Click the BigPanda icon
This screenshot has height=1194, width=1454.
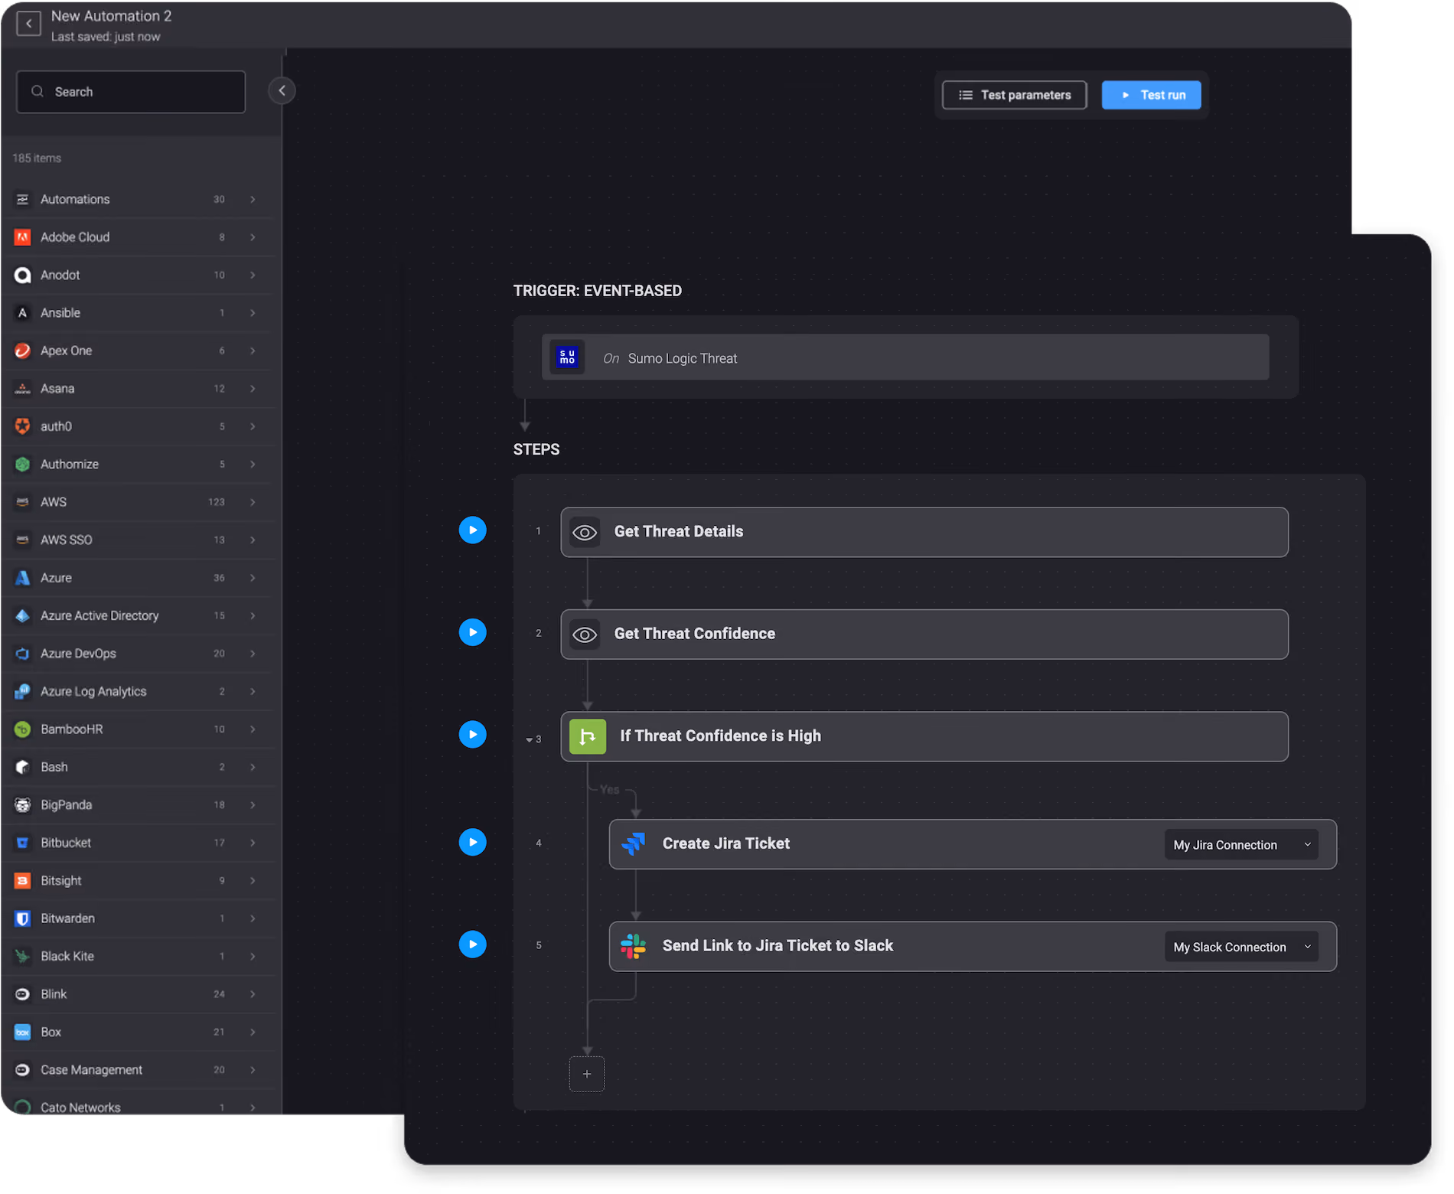point(22,805)
